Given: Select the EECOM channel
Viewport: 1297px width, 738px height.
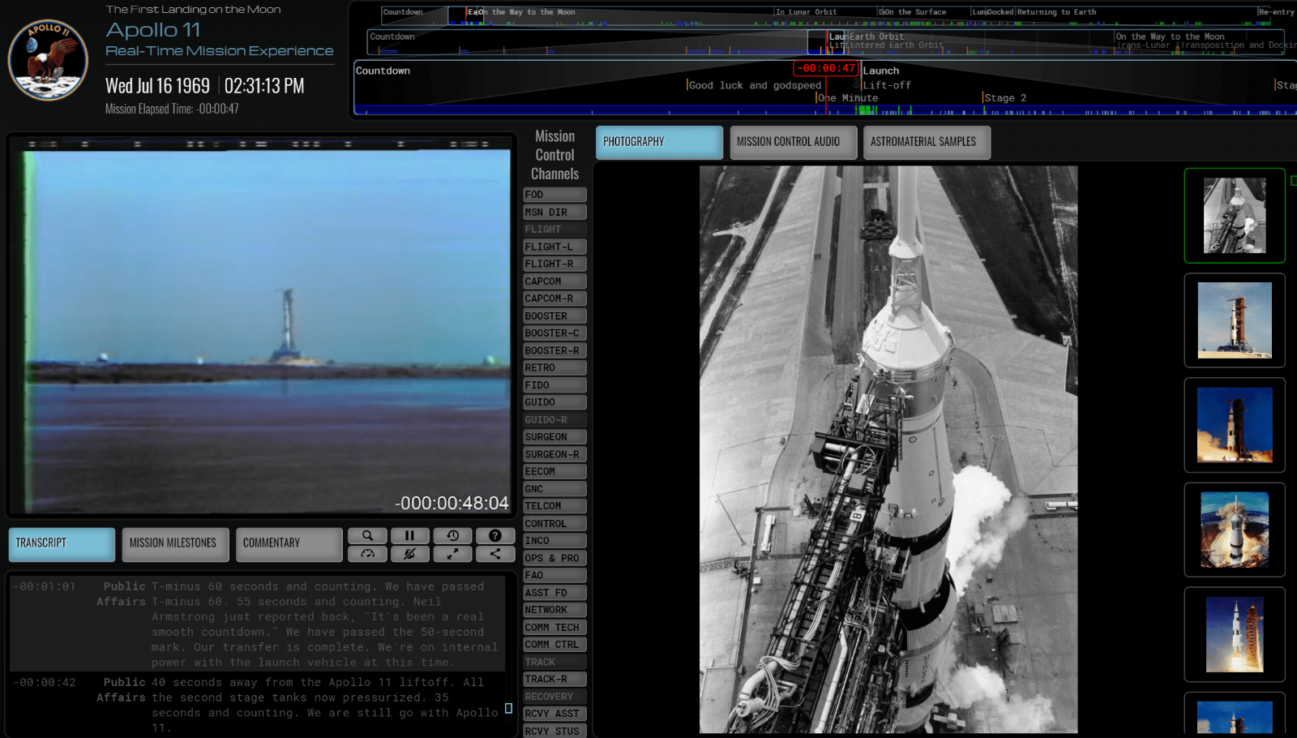Looking at the screenshot, I should pos(554,472).
